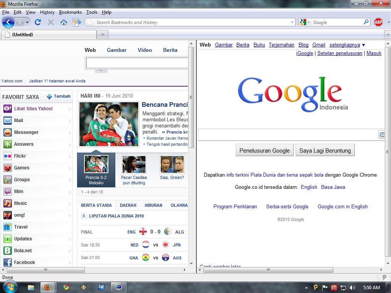Open Google's on-screen keyboard icon

[382, 135]
